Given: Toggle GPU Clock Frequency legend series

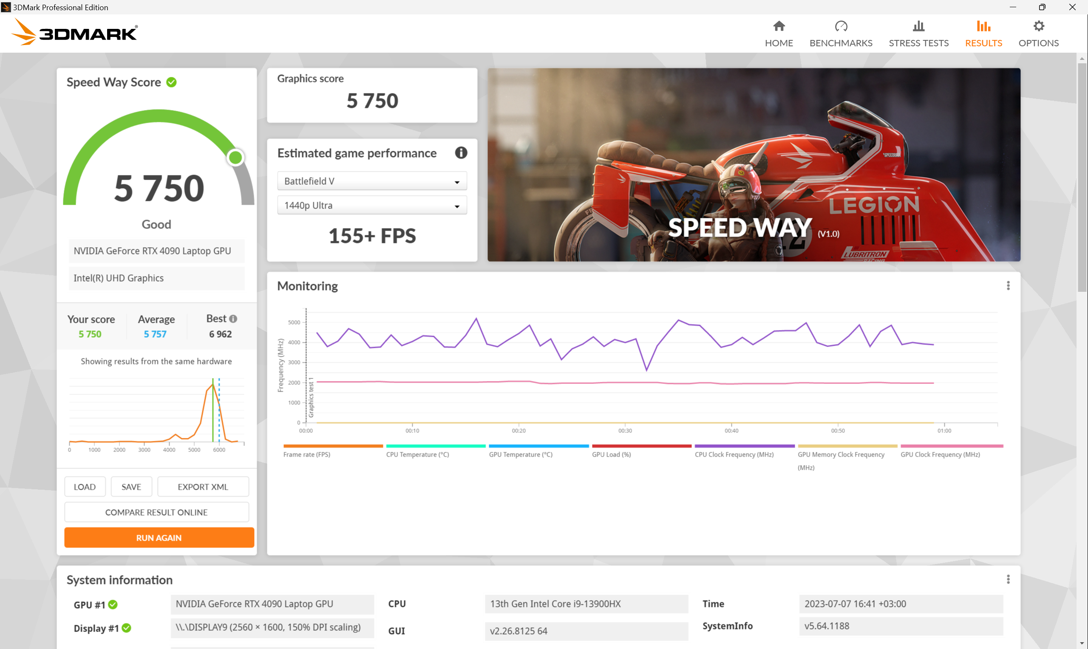Looking at the screenshot, I should pos(952,451).
